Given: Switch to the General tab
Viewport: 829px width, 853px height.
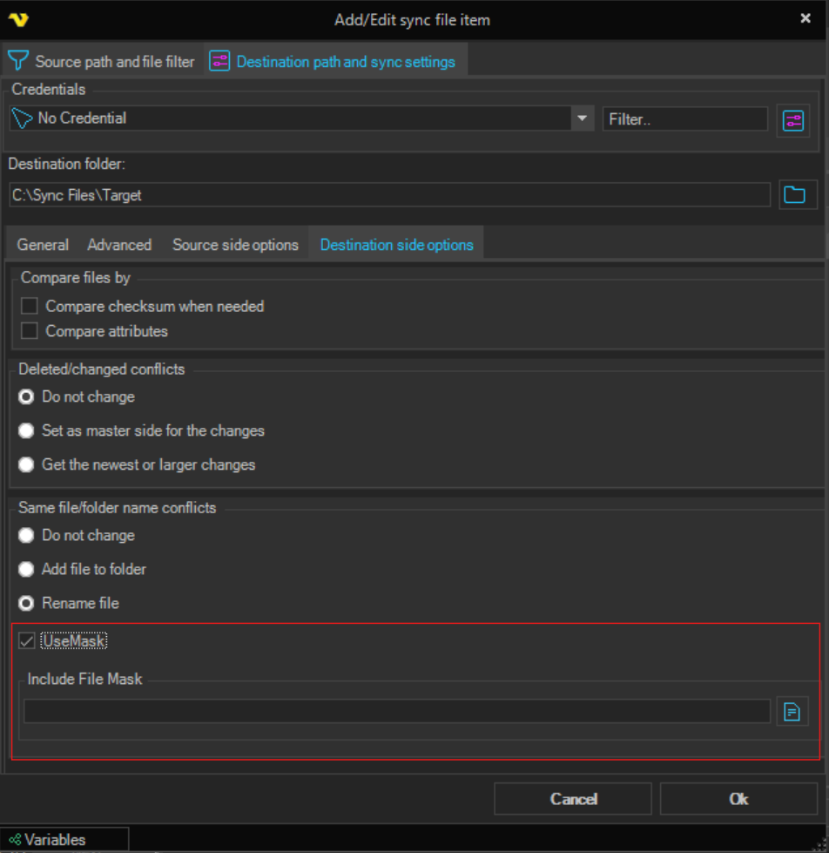Looking at the screenshot, I should point(43,245).
